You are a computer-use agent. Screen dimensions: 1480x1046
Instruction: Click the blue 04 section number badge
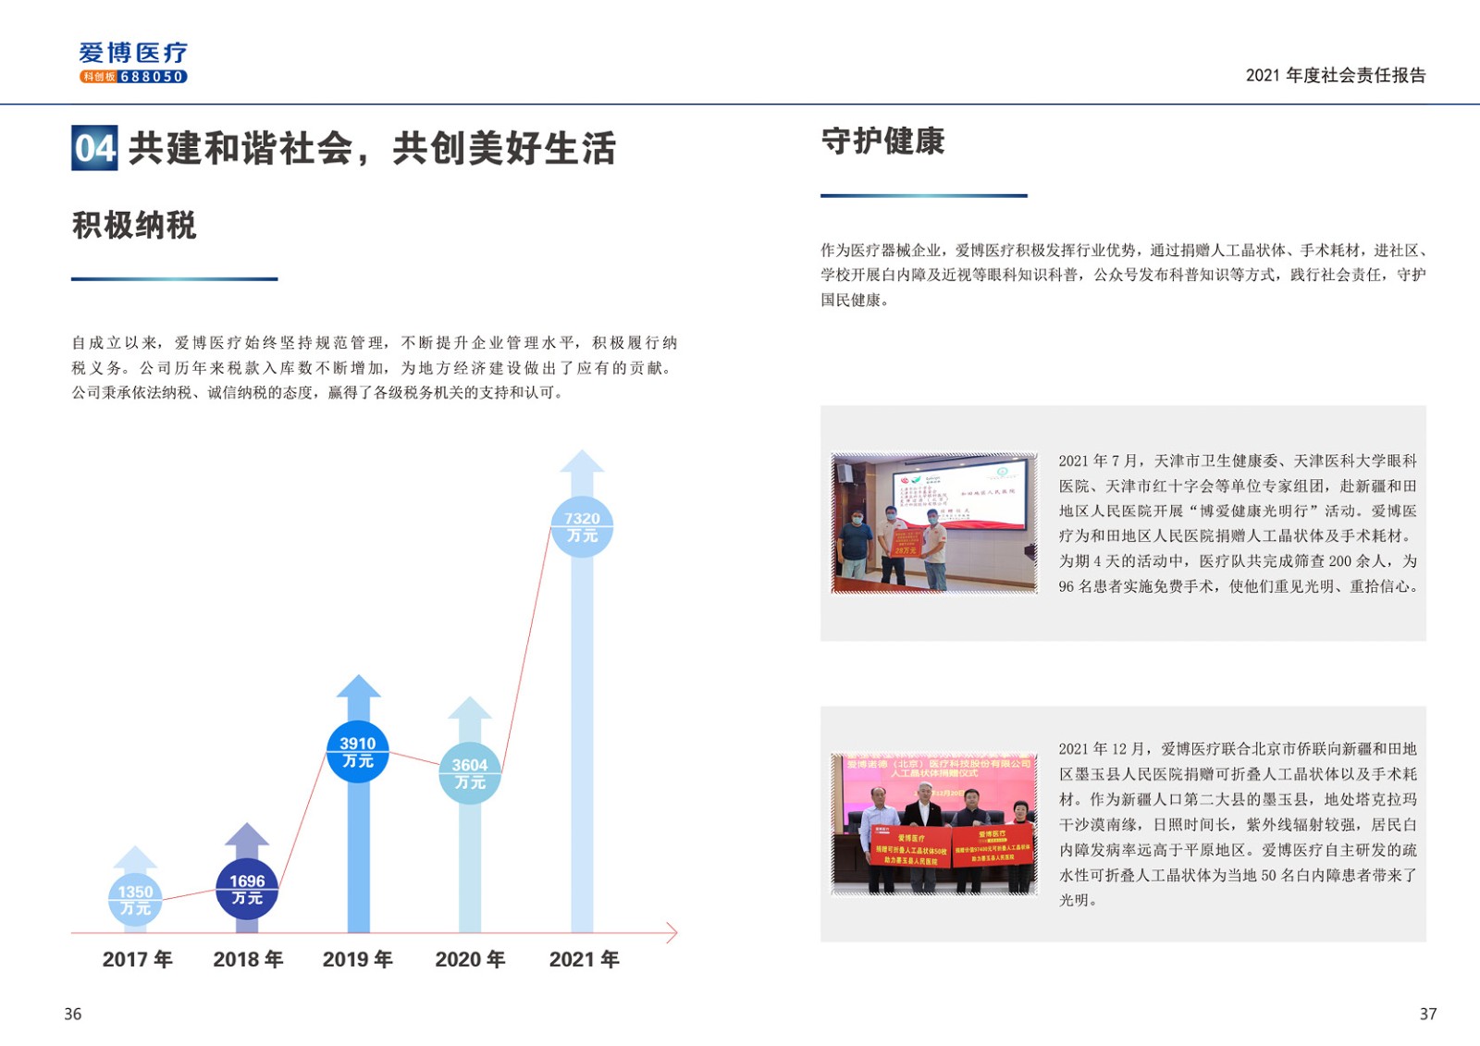coord(94,148)
